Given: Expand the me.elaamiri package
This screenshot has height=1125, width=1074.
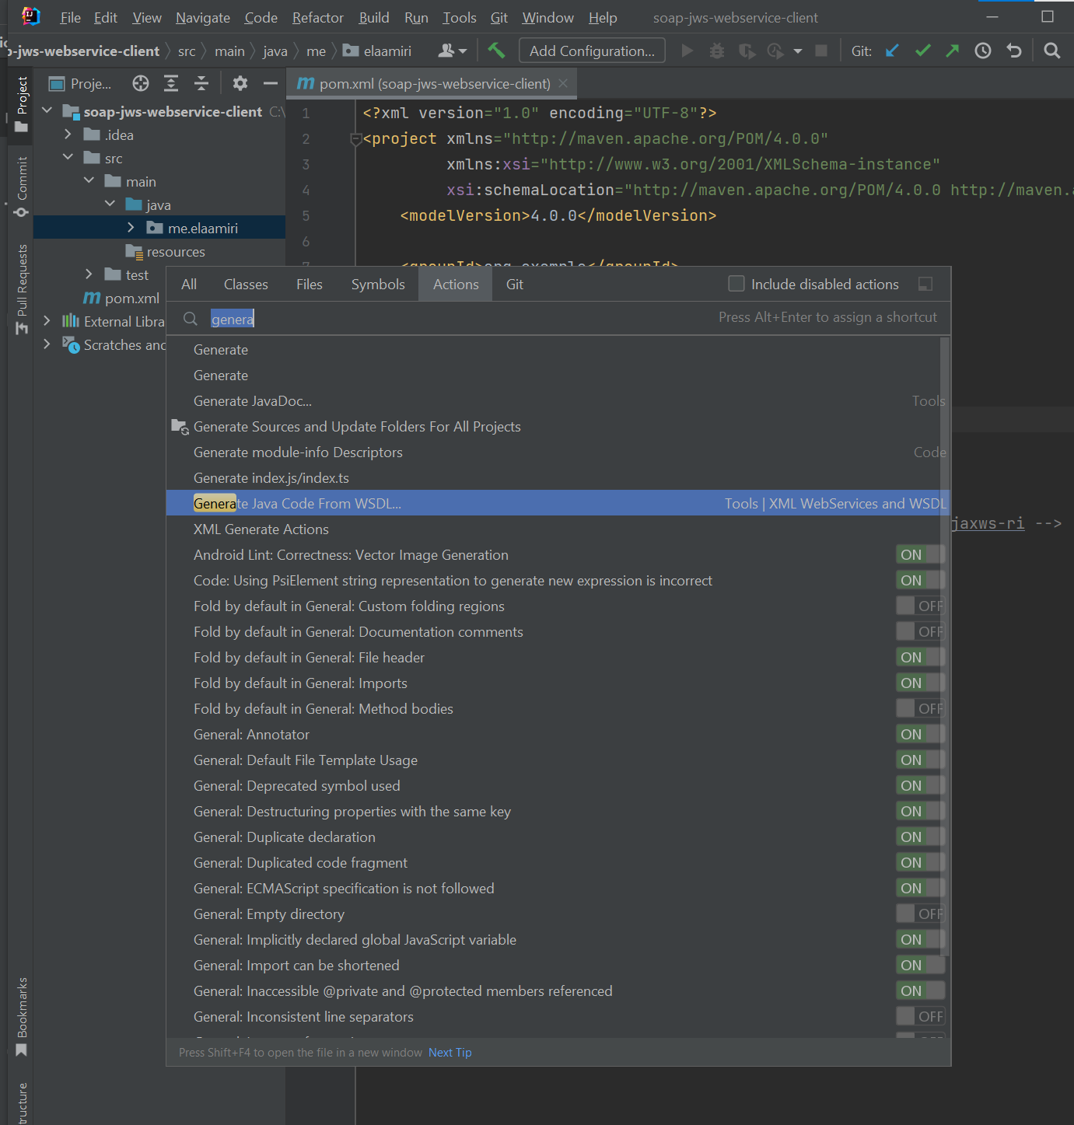Looking at the screenshot, I should coord(131,227).
